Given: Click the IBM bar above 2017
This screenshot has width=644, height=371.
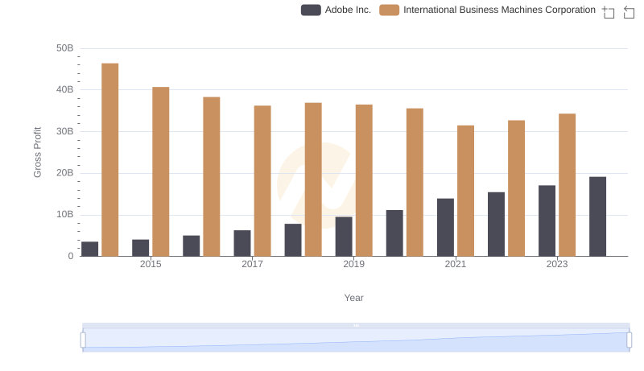Looking at the screenshot, I should [262, 181].
